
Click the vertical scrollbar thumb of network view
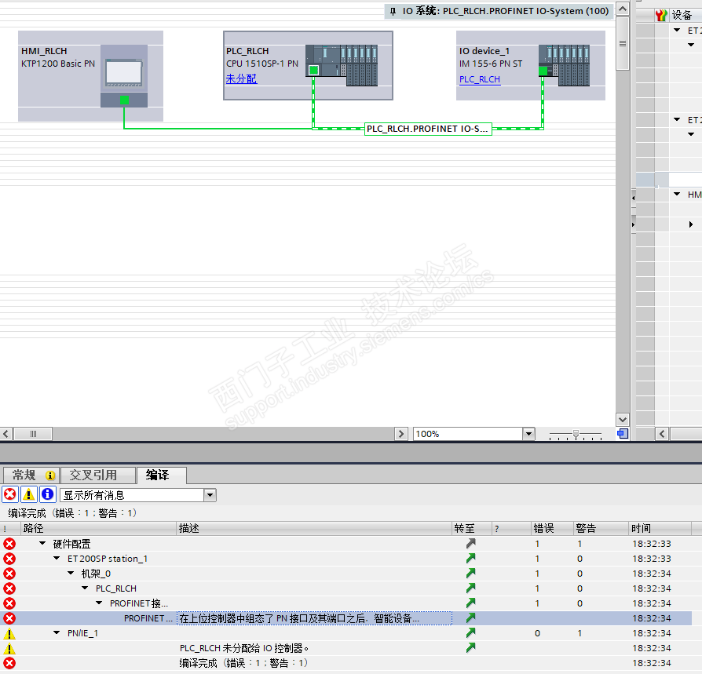point(623,43)
